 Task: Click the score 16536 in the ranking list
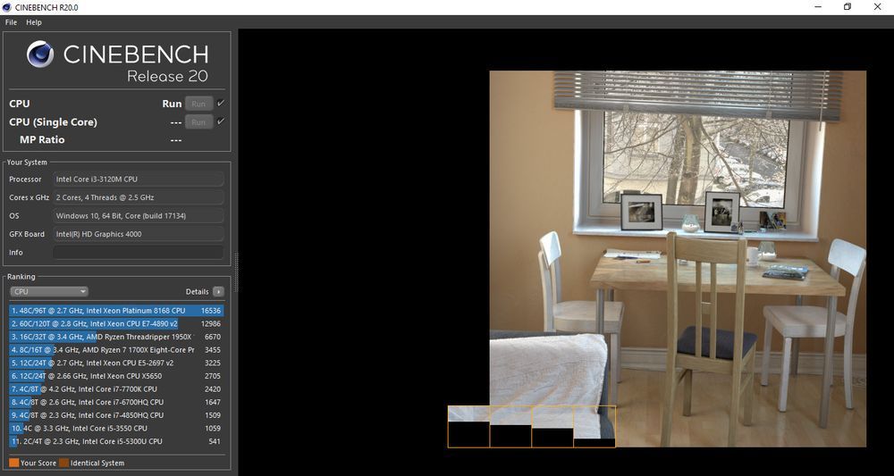pos(211,311)
